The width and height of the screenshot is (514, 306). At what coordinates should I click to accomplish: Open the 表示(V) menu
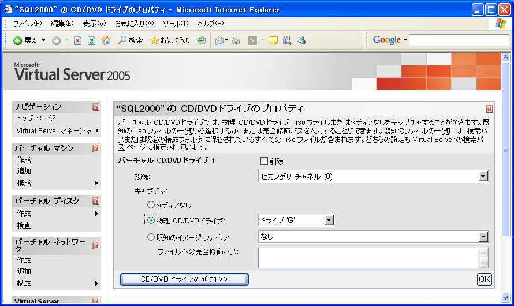[x=94, y=24]
